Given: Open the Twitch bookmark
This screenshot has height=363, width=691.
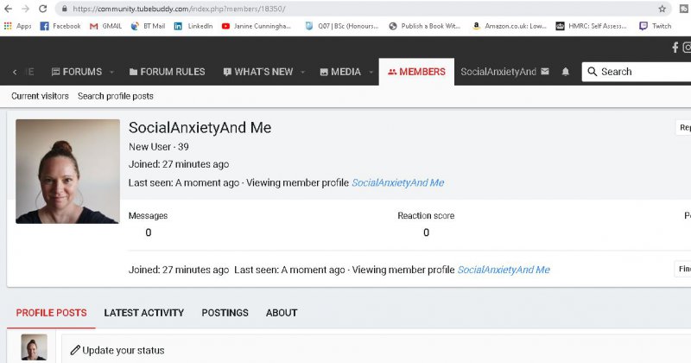Looking at the screenshot, I should [655, 26].
